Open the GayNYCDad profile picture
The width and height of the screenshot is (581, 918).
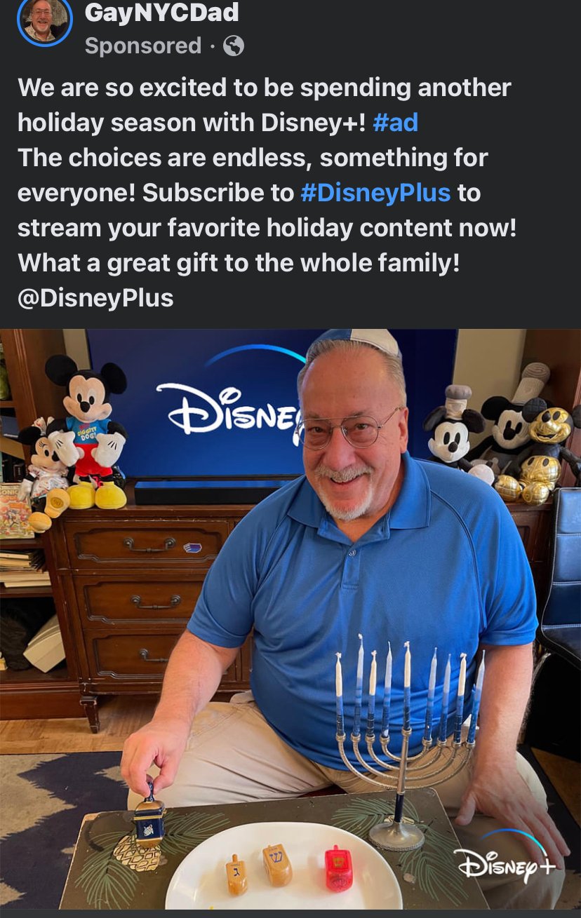tap(45, 20)
